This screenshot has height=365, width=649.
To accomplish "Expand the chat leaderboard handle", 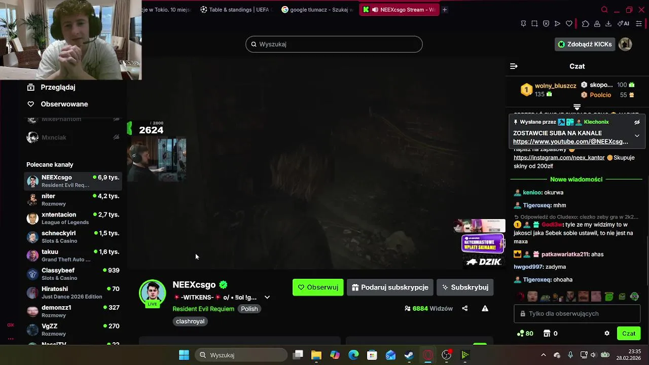I will pyautogui.click(x=577, y=107).
